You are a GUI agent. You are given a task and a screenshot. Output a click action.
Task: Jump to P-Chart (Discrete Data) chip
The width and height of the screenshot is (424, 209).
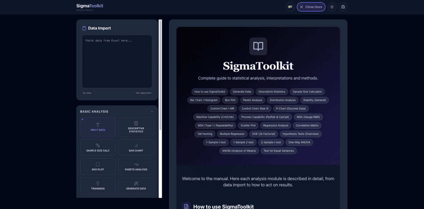291,109
